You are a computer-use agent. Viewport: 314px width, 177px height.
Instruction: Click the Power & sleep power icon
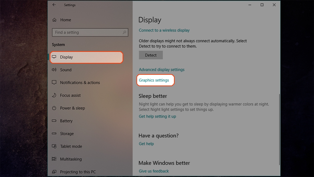[x=54, y=108]
